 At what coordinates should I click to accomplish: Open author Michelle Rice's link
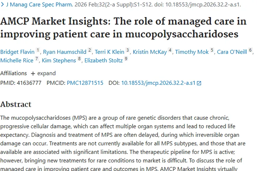click(x=17, y=61)
